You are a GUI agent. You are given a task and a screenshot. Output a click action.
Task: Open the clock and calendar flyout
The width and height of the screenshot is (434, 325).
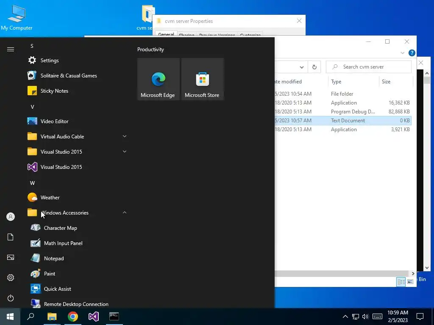[x=398, y=317]
